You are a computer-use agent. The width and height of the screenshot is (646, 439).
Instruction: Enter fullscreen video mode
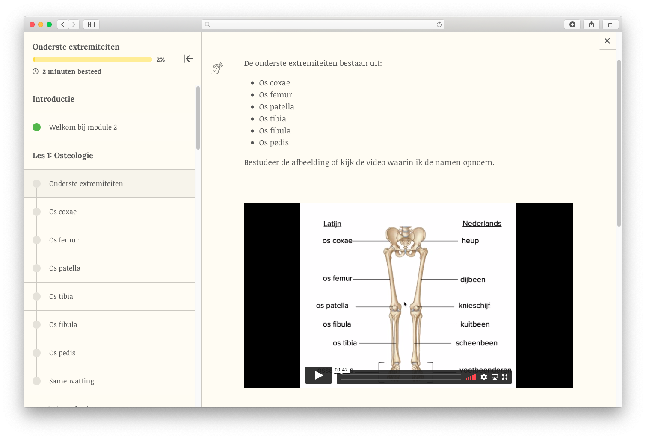point(505,377)
